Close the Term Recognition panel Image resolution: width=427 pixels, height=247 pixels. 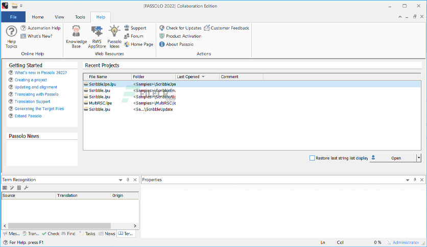pos(135,180)
